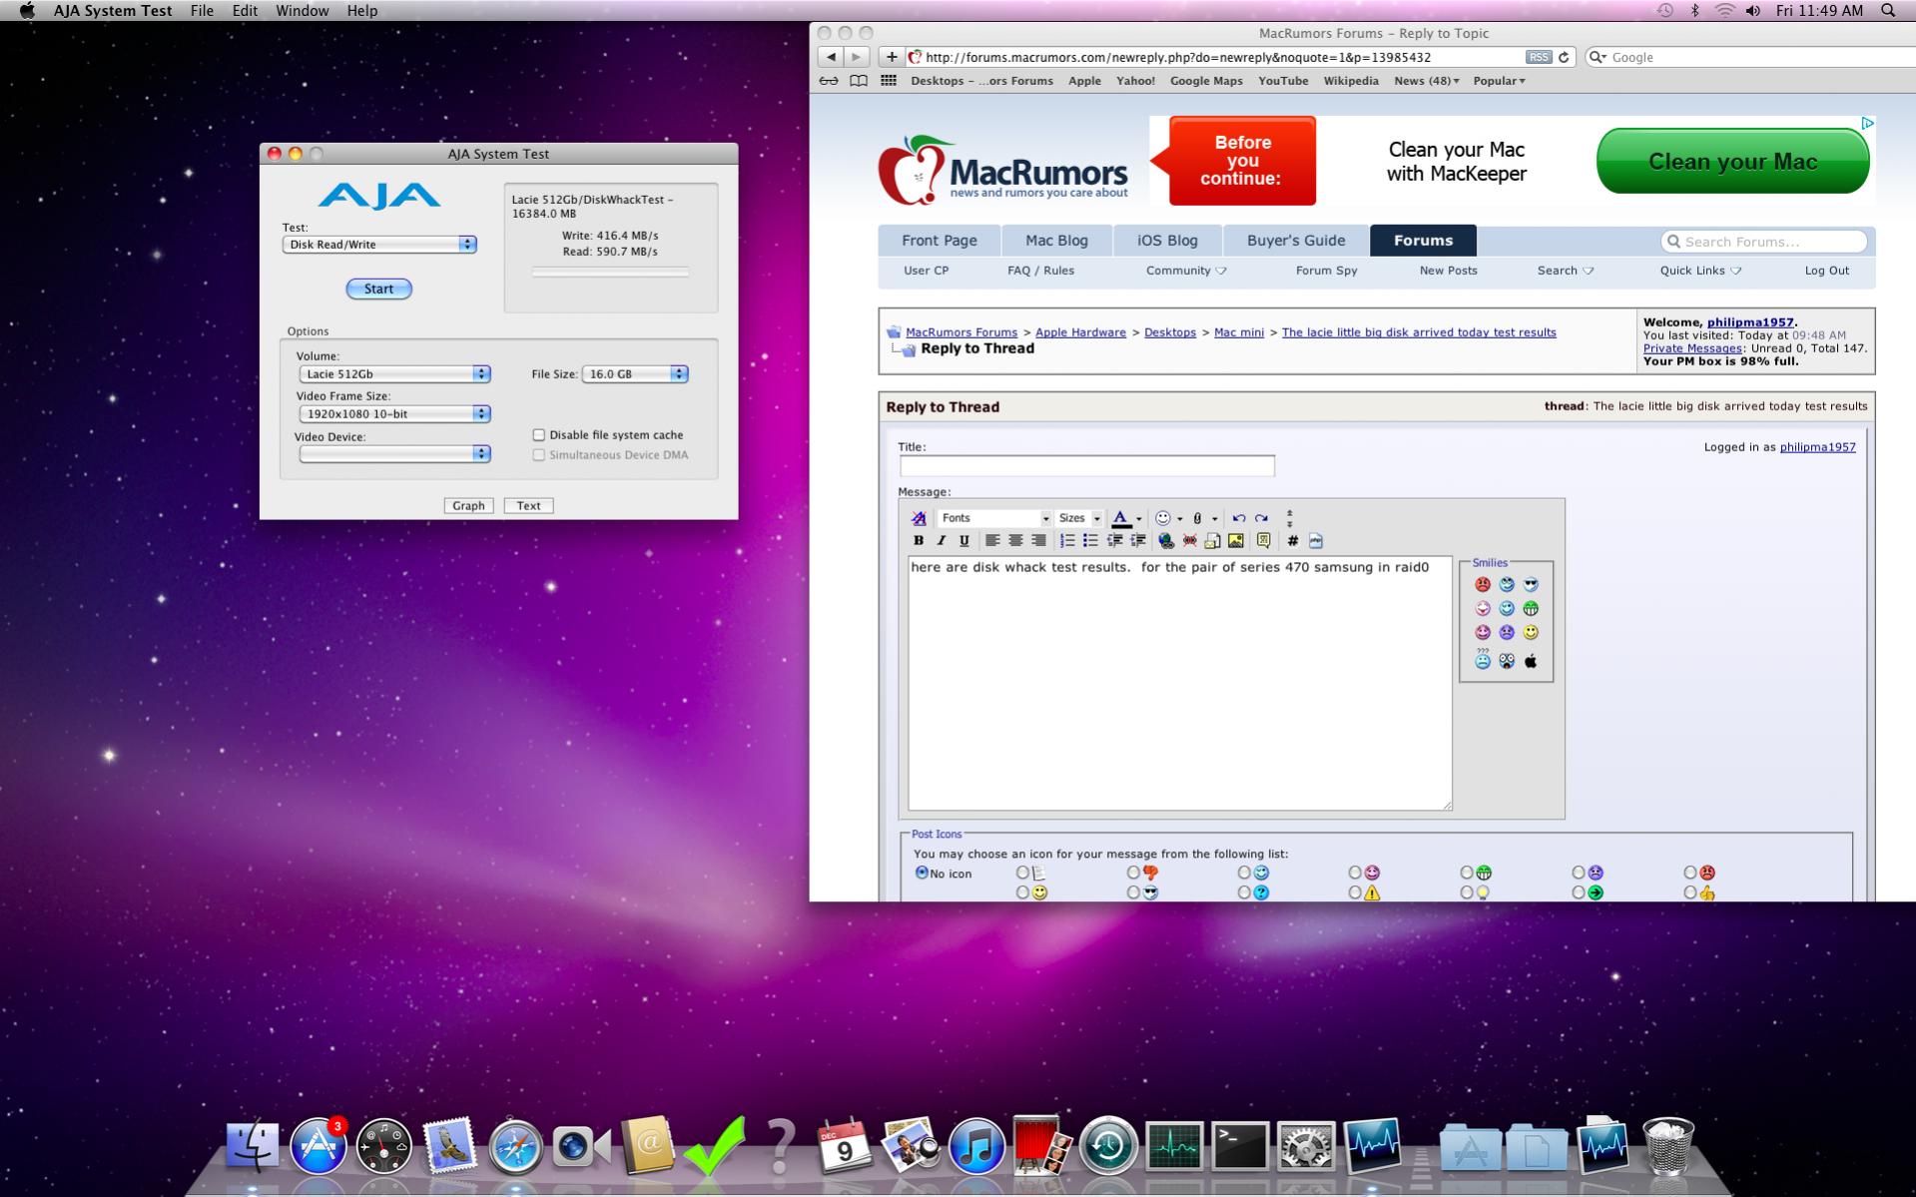Click the Title input field
Viewport: 1916px width, 1197px height.
click(1087, 466)
